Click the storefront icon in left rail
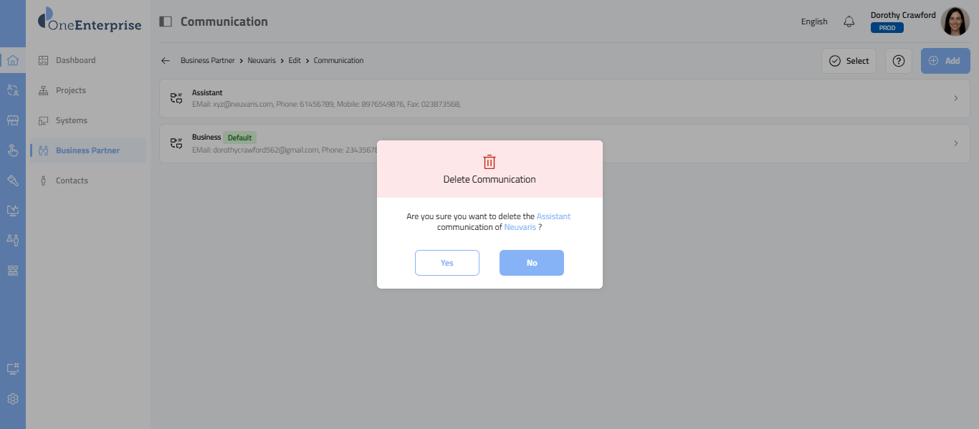Image resolution: width=979 pixels, height=429 pixels. pos(13,120)
